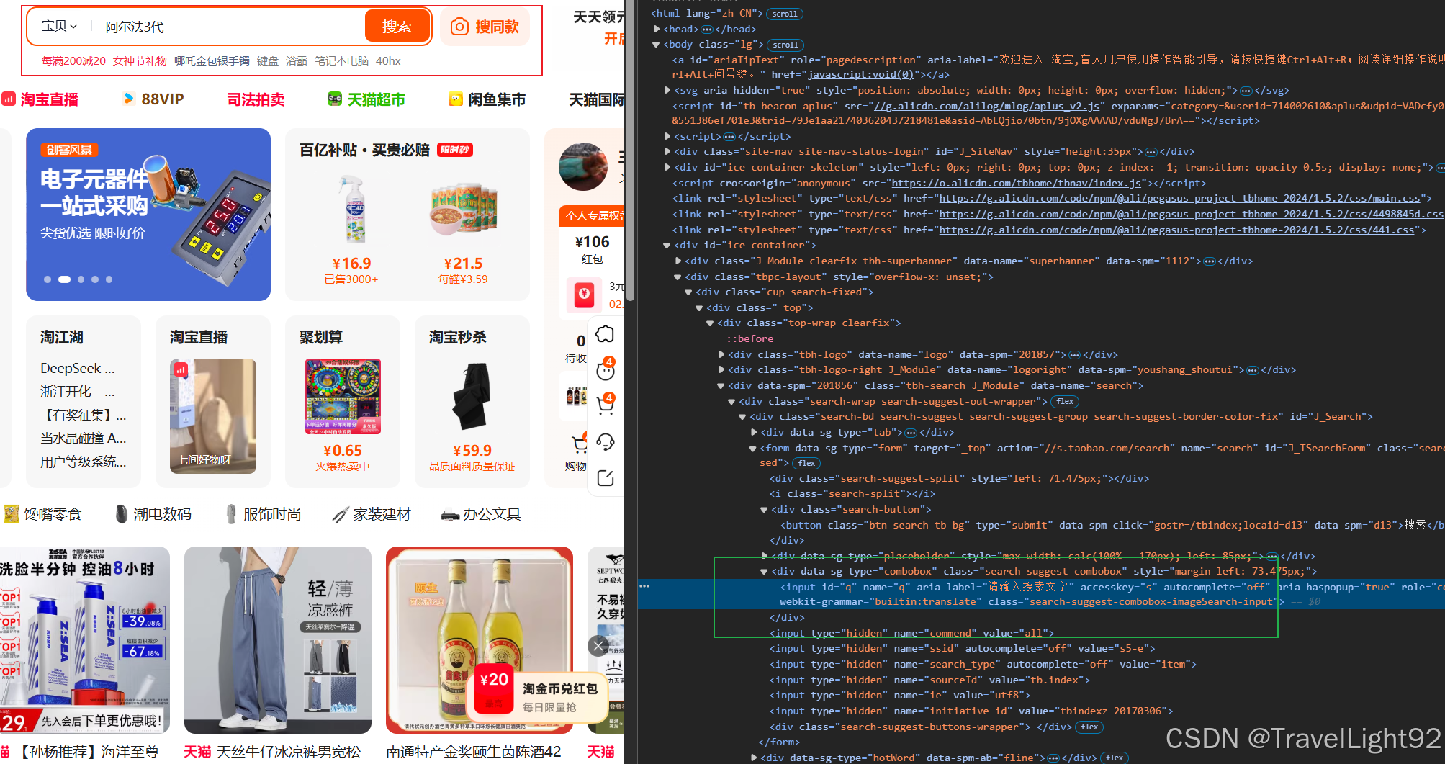Click the active second carousel dot on banner
This screenshot has width=1445, height=764.
click(64, 279)
